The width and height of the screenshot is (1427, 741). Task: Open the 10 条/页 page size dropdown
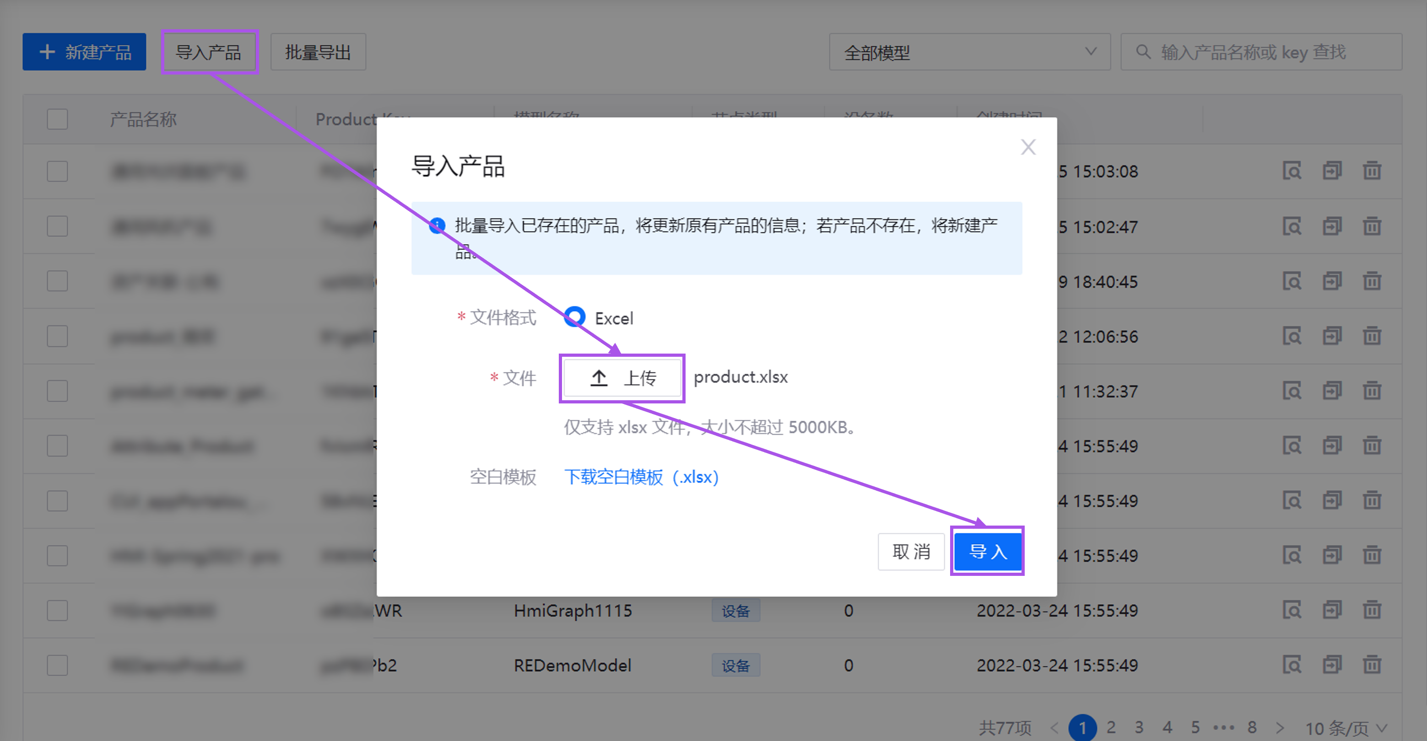click(x=1347, y=728)
